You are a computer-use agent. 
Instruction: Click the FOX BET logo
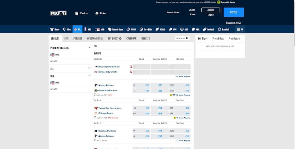pos(58,13)
